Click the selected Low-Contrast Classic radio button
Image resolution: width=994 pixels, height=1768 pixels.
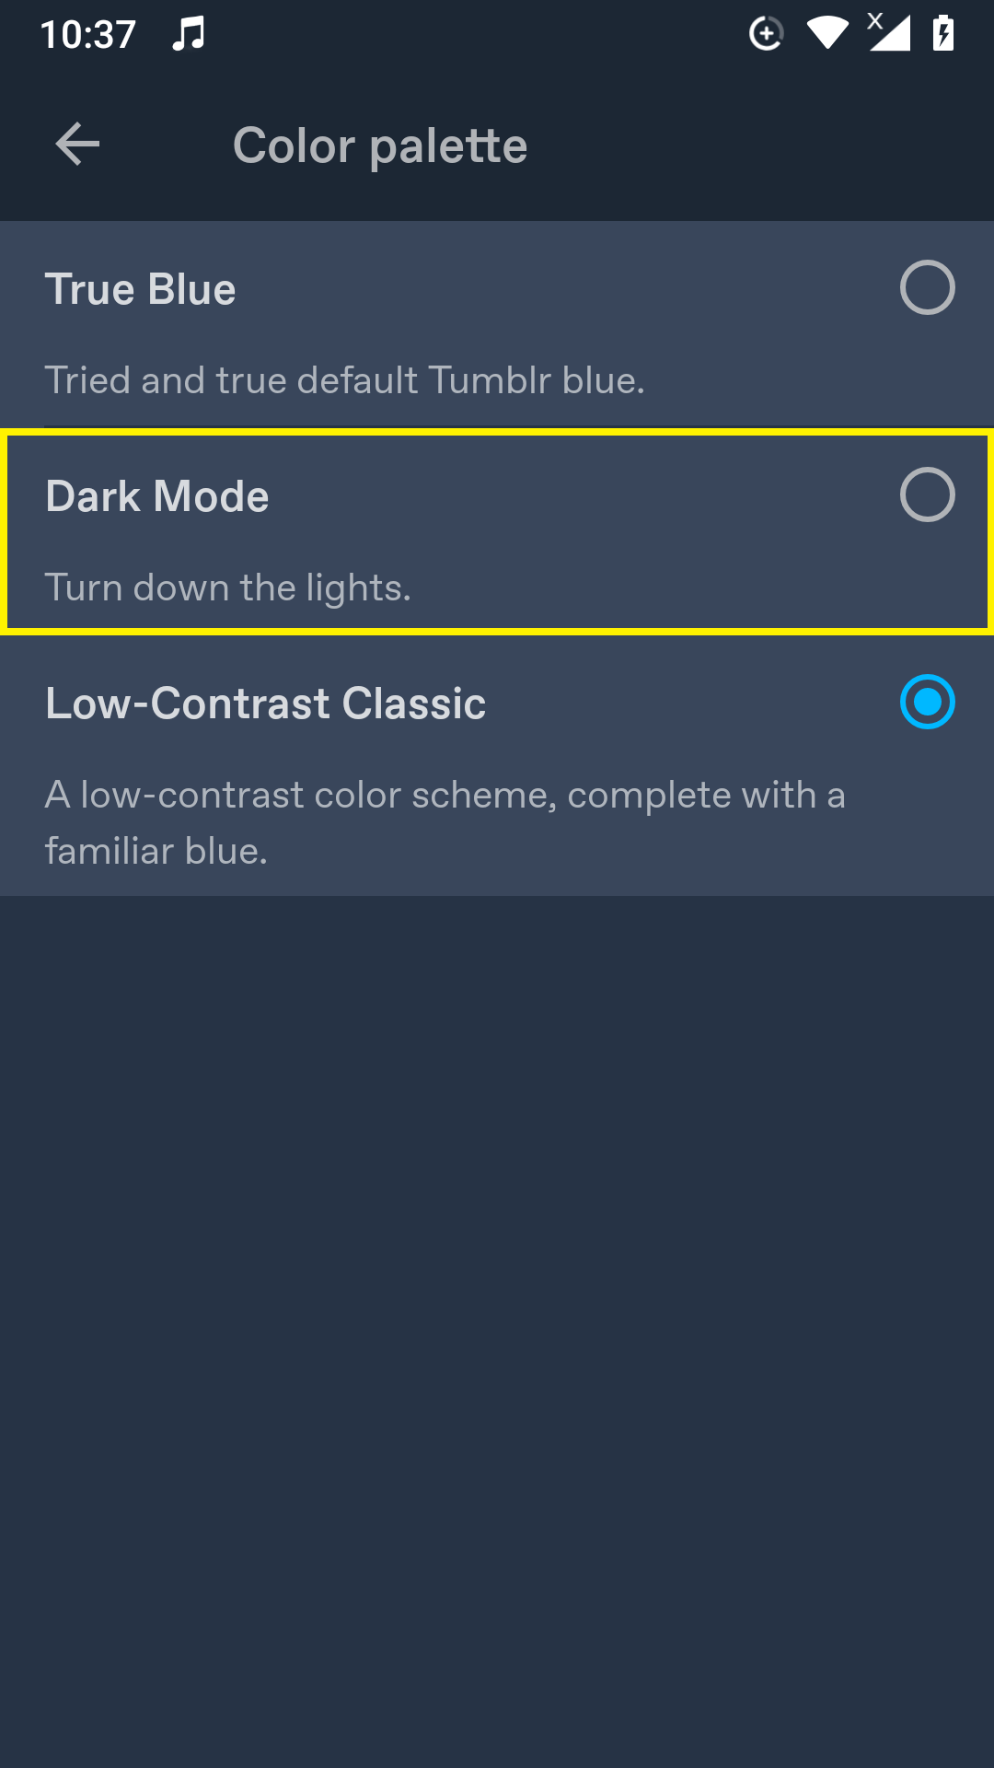pyautogui.click(x=927, y=703)
